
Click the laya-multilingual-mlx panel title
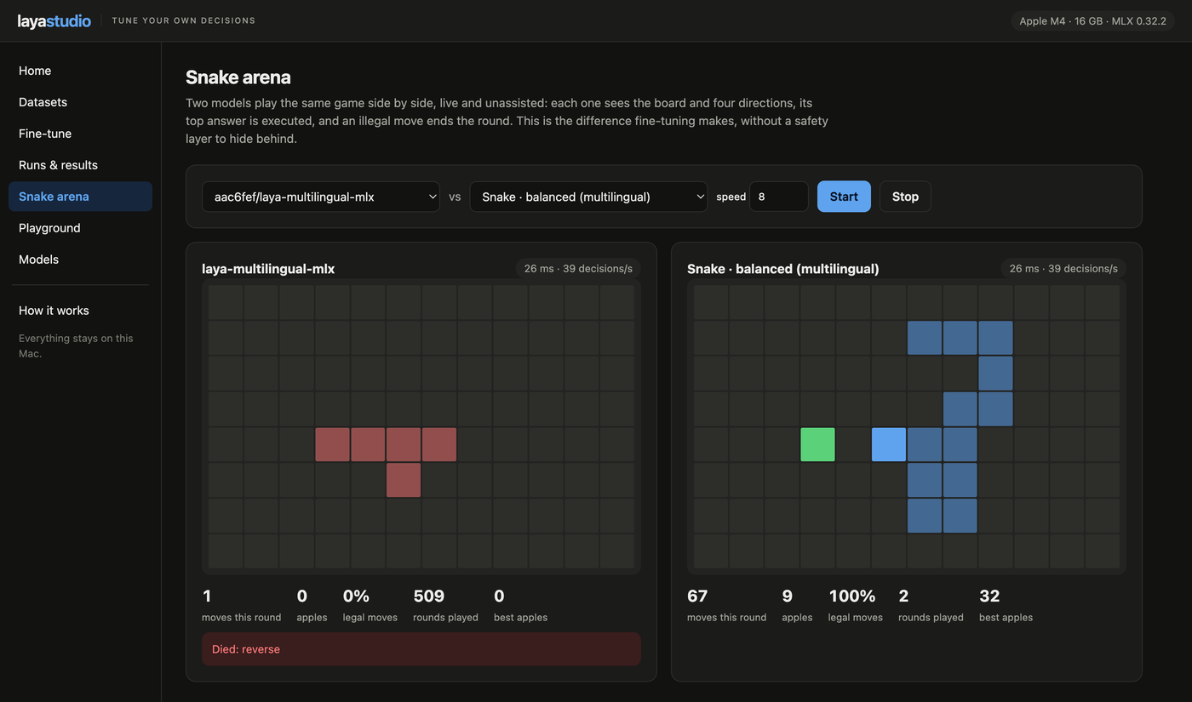pyautogui.click(x=268, y=269)
